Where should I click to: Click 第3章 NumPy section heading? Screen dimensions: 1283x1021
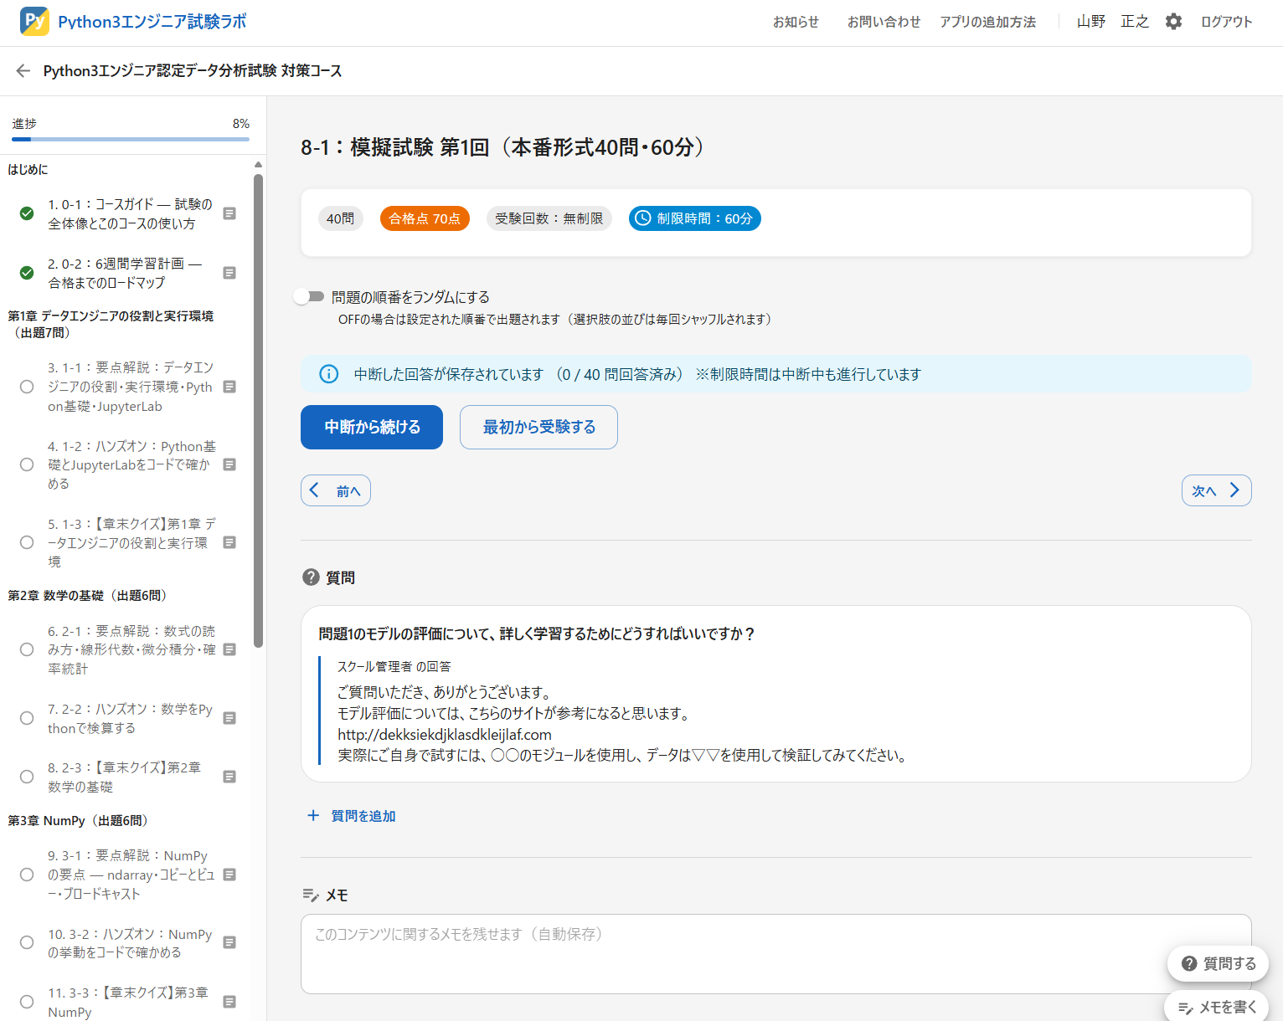point(78,821)
